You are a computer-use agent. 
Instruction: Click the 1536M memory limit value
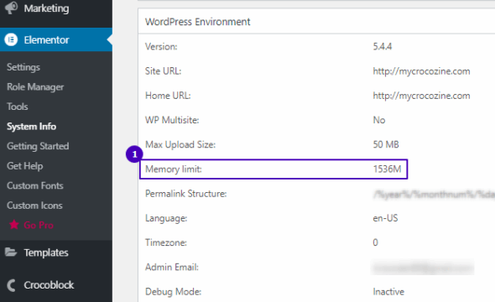click(x=387, y=169)
